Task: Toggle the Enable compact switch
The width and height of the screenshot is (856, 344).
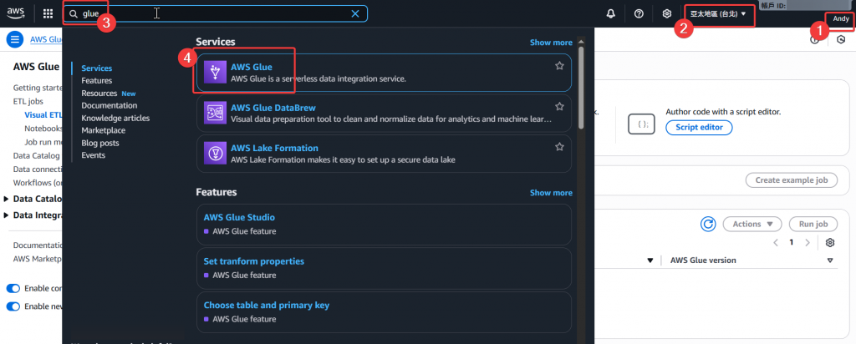Action: tap(13, 288)
